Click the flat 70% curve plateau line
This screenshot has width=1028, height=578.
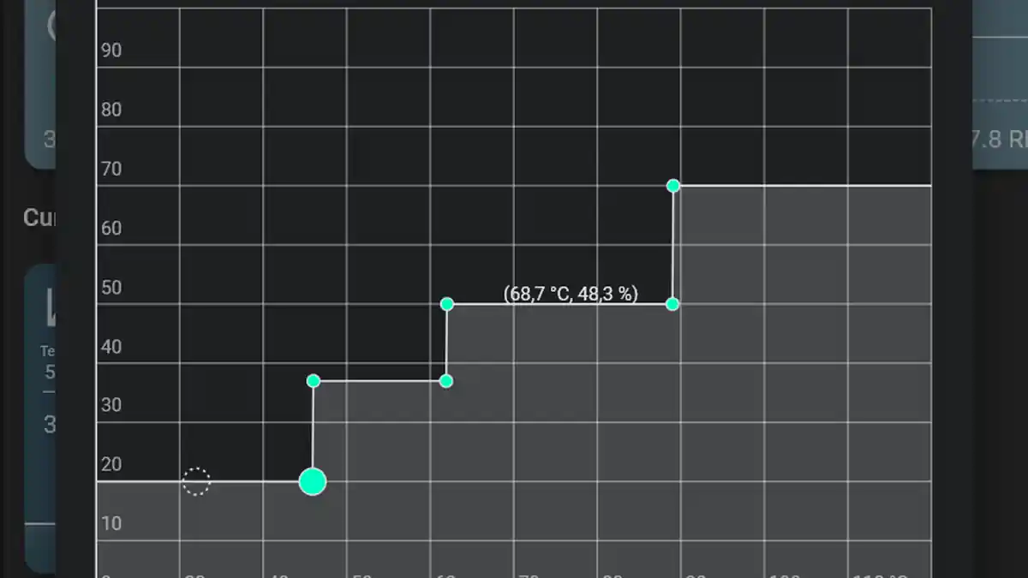tap(805, 185)
